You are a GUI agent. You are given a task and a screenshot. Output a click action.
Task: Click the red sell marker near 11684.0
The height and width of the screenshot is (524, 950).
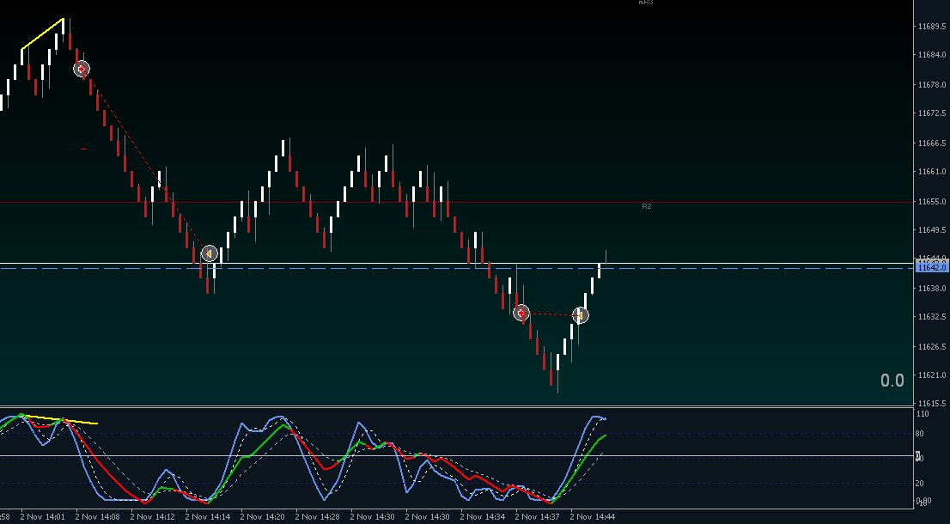coord(82,69)
